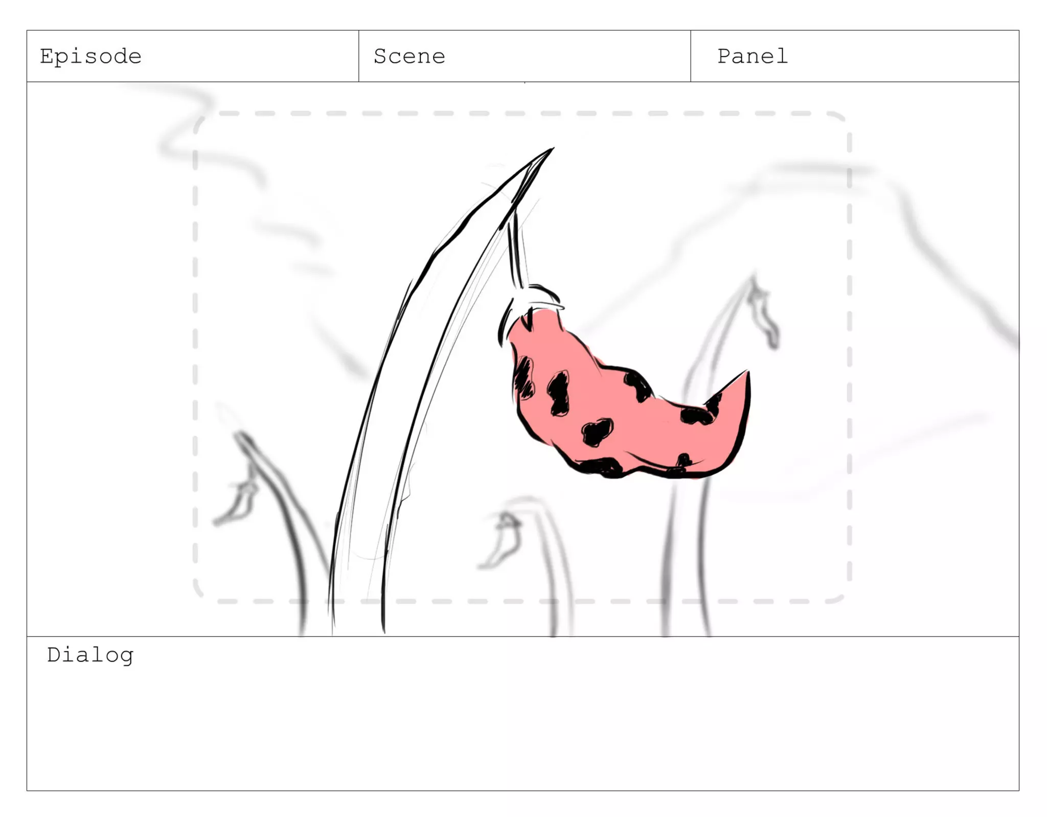Click the large black spot on pepper's center
This screenshot has height=817, width=1047.
click(558, 393)
